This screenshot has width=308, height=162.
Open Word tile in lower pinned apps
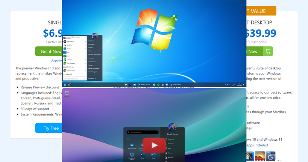click(x=153, y=156)
